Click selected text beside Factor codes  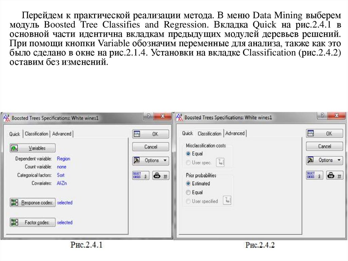click(x=65, y=222)
